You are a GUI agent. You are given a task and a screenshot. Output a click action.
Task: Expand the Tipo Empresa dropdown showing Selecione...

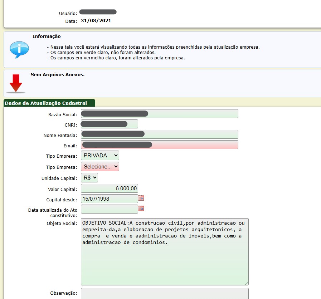(x=100, y=167)
